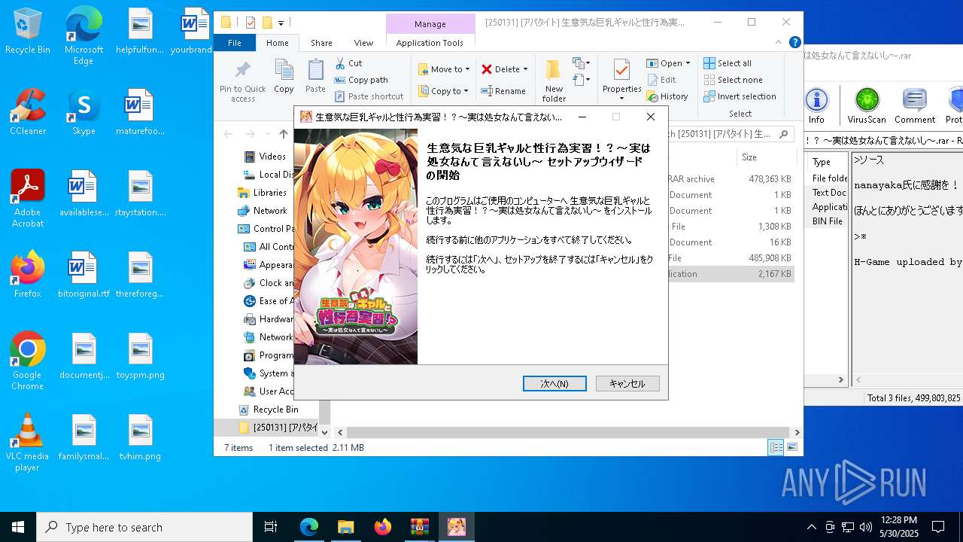Click Cut in the Explorer ribbon

point(348,63)
